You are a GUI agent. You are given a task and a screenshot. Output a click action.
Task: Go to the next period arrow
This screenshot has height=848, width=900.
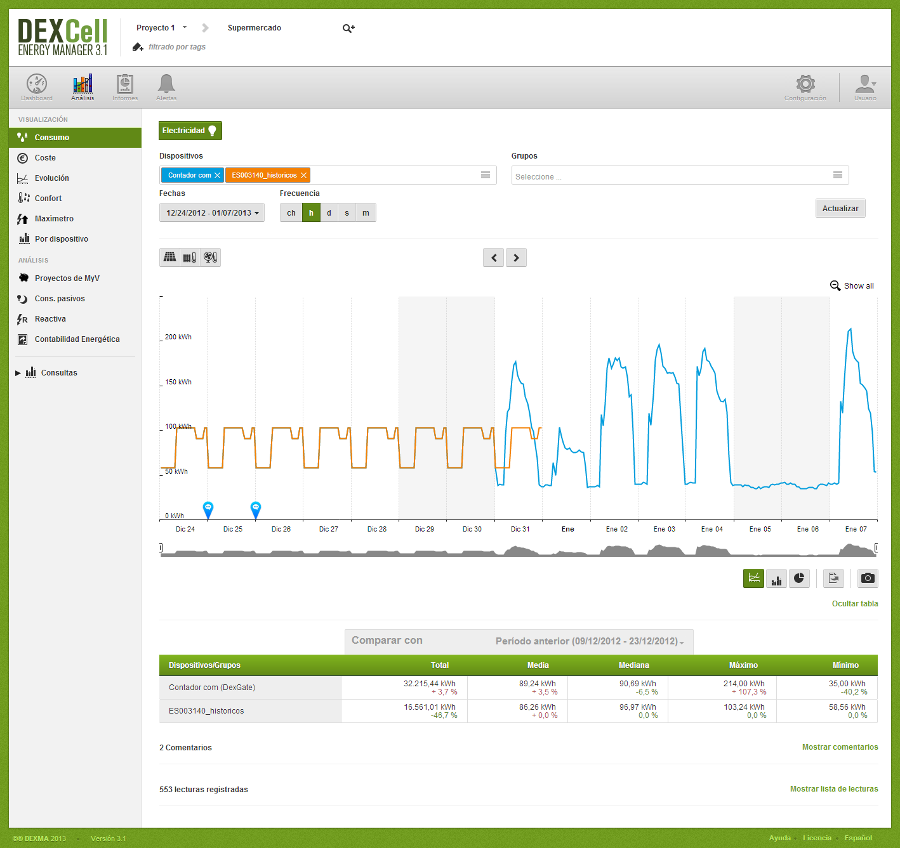[516, 258]
